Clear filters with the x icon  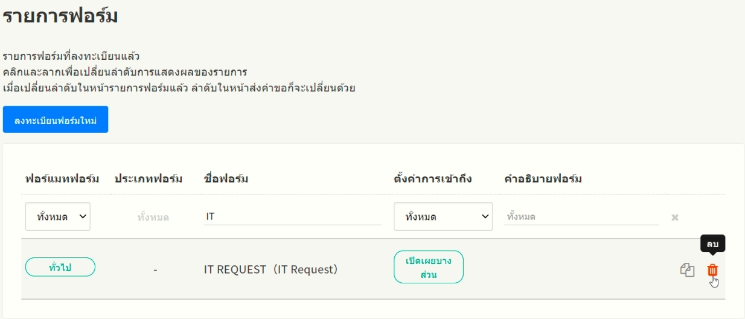click(675, 217)
